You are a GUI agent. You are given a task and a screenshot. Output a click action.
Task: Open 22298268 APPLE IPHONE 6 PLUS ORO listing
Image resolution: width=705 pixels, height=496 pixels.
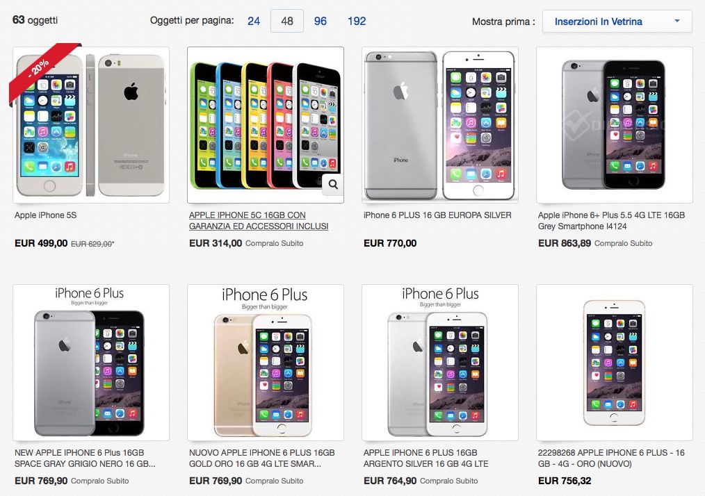[611, 458]
